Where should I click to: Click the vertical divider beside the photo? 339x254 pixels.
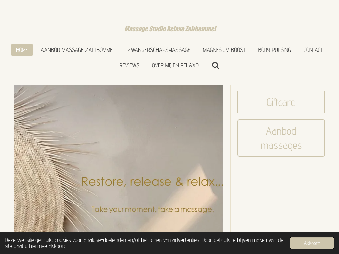pyautogui.click(x=230, y=158)
